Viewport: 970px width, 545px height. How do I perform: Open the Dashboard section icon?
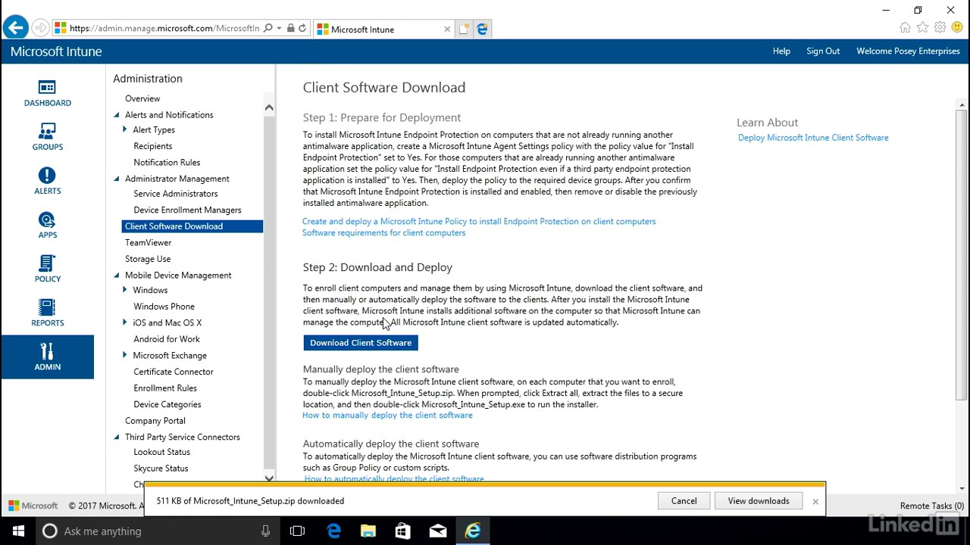[x=47, y=94]
